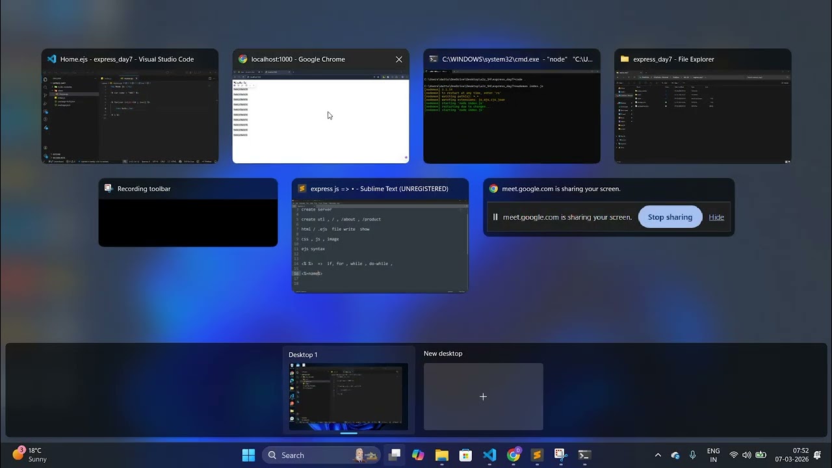Select the express_day7 File Explorer window
This screenshot has width=832, height=468.
[x=703, y=106]
